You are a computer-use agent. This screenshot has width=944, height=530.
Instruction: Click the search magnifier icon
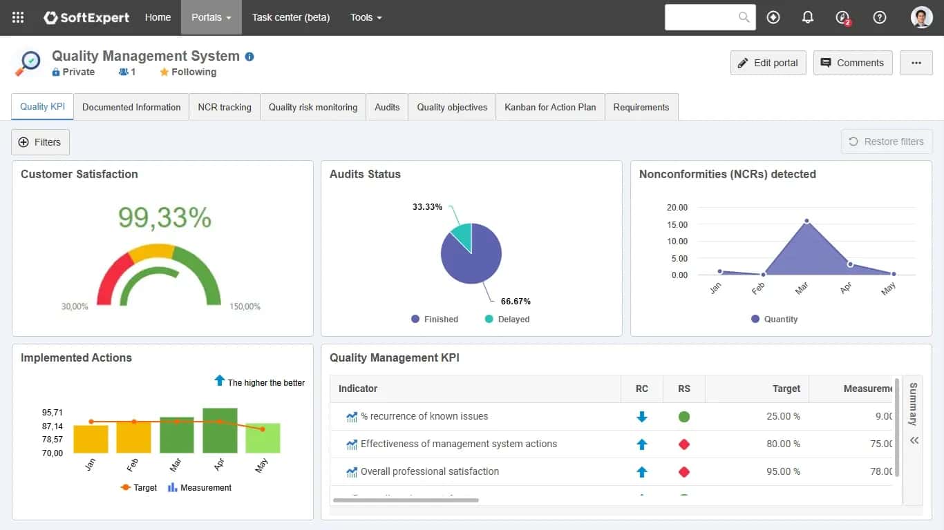pyautogui.click(x=744, y=17)
